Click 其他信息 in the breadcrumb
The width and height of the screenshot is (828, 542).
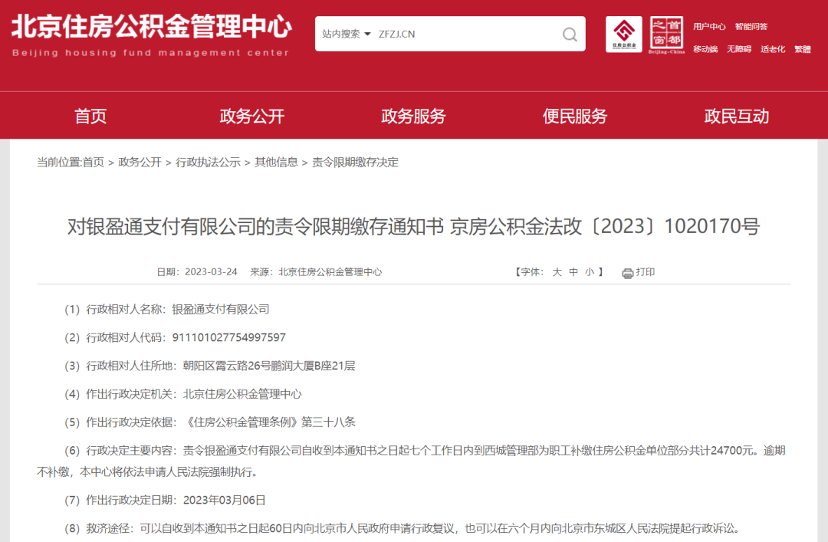click(276, 163)
